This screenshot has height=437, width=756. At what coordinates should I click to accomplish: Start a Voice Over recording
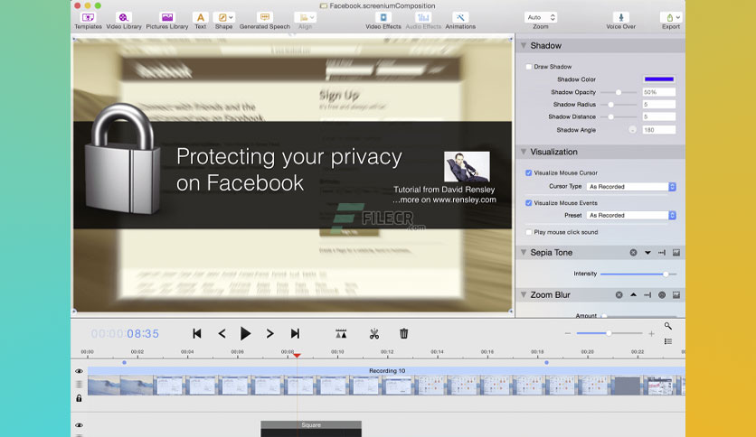coord(620,21)
